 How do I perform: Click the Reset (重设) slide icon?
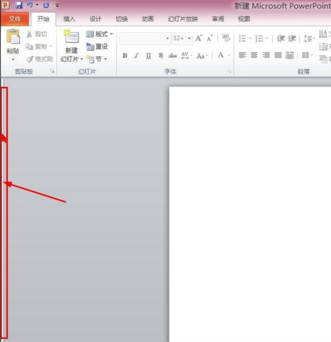(x=97, y=46)
